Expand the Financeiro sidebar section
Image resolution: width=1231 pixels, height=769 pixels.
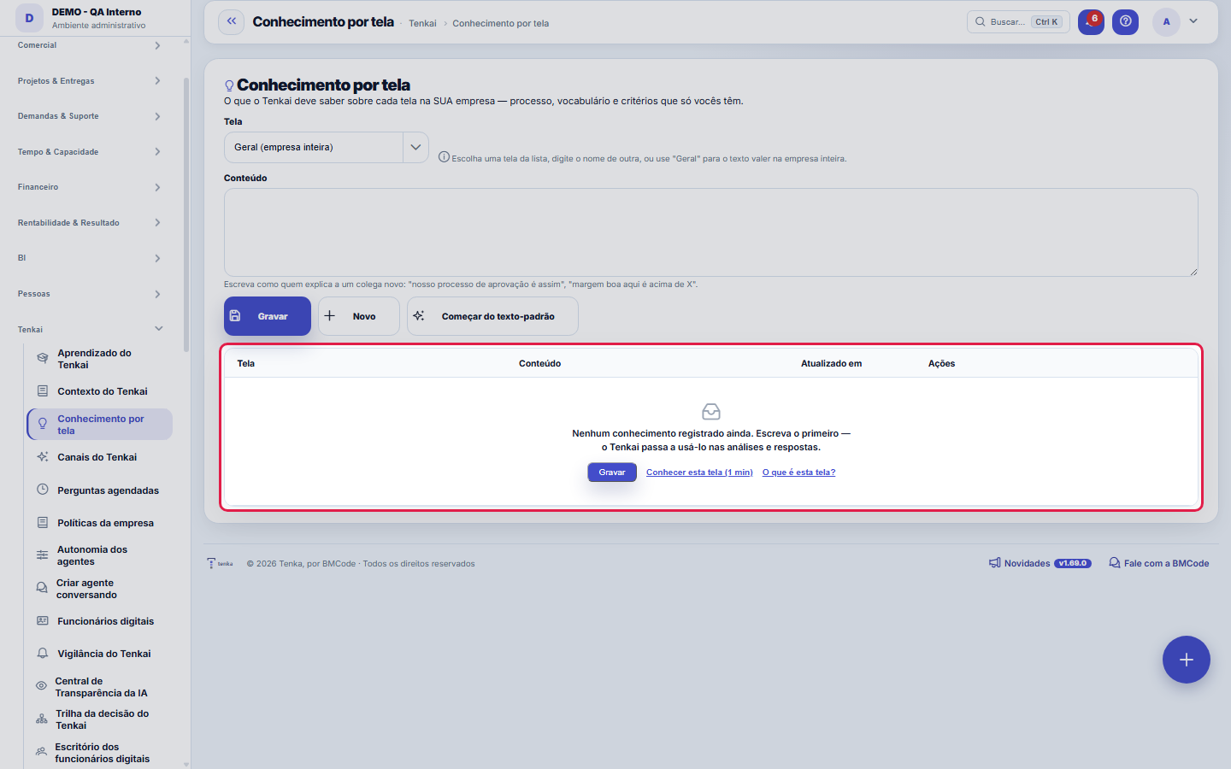90,187
